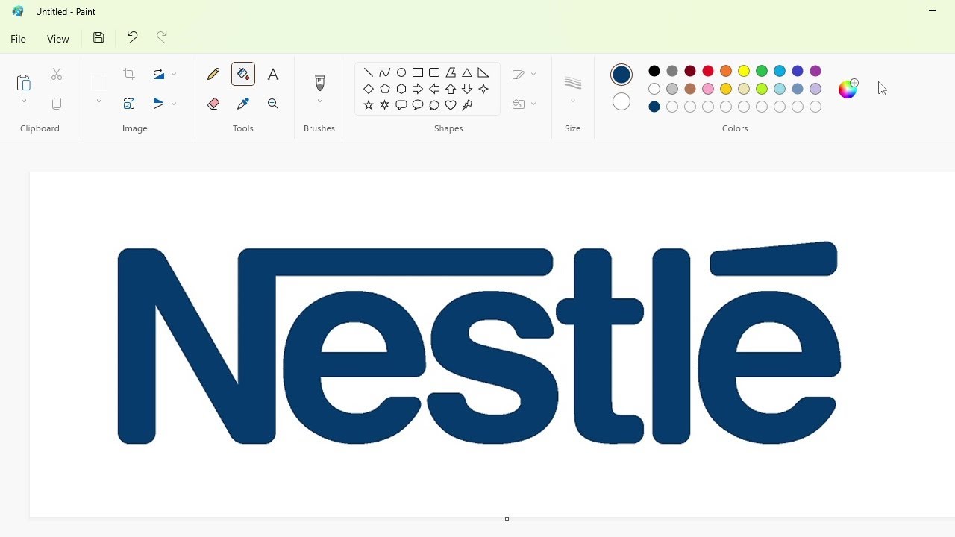955x537 pixels.
Task: Select the Five-point star shape
Action: 369,105
